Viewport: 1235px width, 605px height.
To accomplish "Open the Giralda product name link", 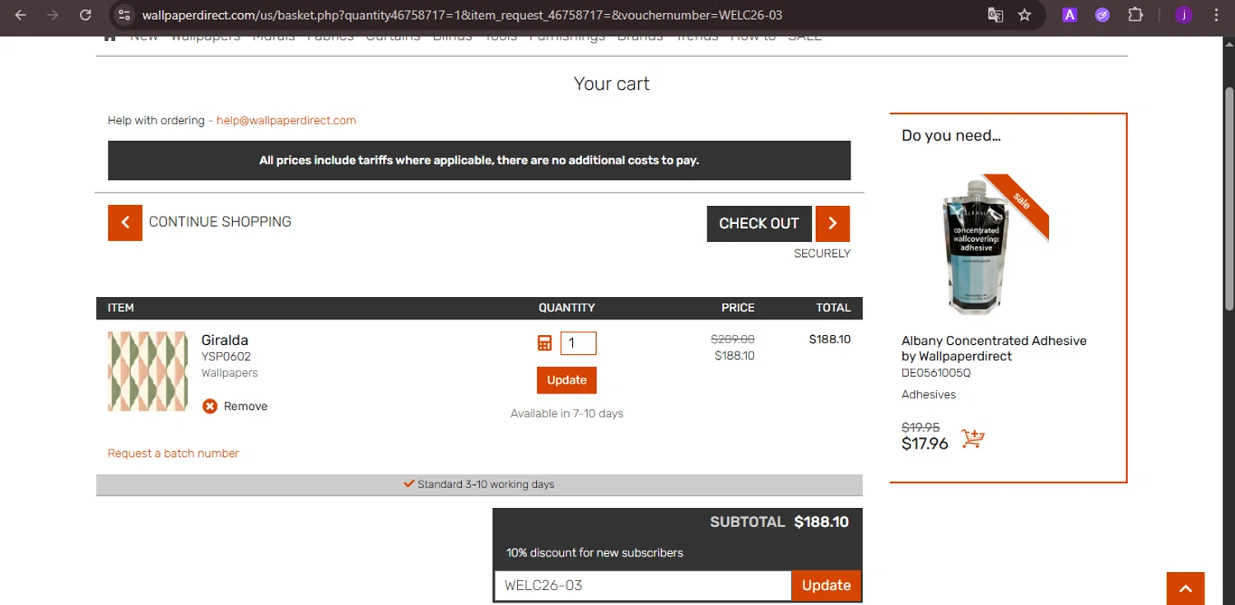I will [225, 340].
